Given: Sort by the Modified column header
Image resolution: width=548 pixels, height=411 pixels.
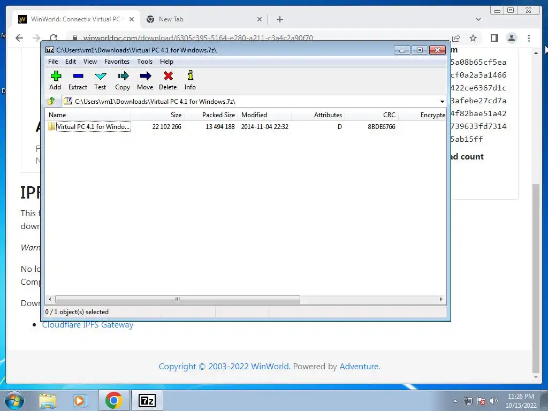Looking at the screenshot, I should tap(264, 115).
